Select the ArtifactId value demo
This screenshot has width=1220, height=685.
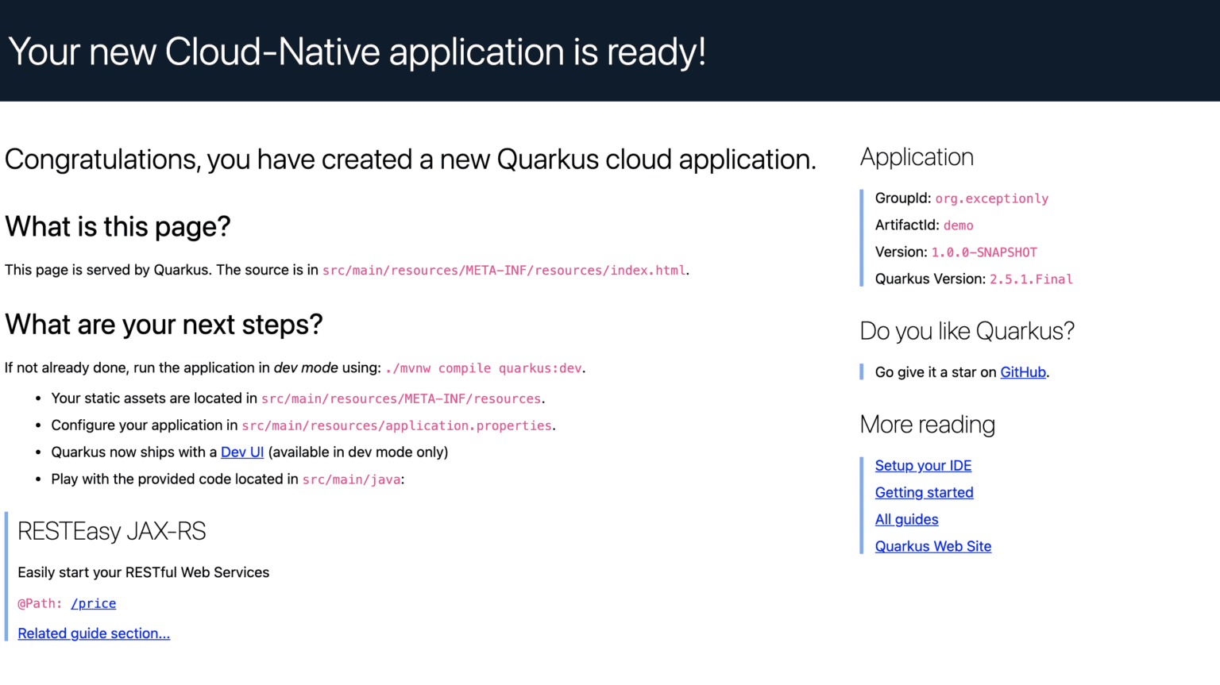[958, 225]
